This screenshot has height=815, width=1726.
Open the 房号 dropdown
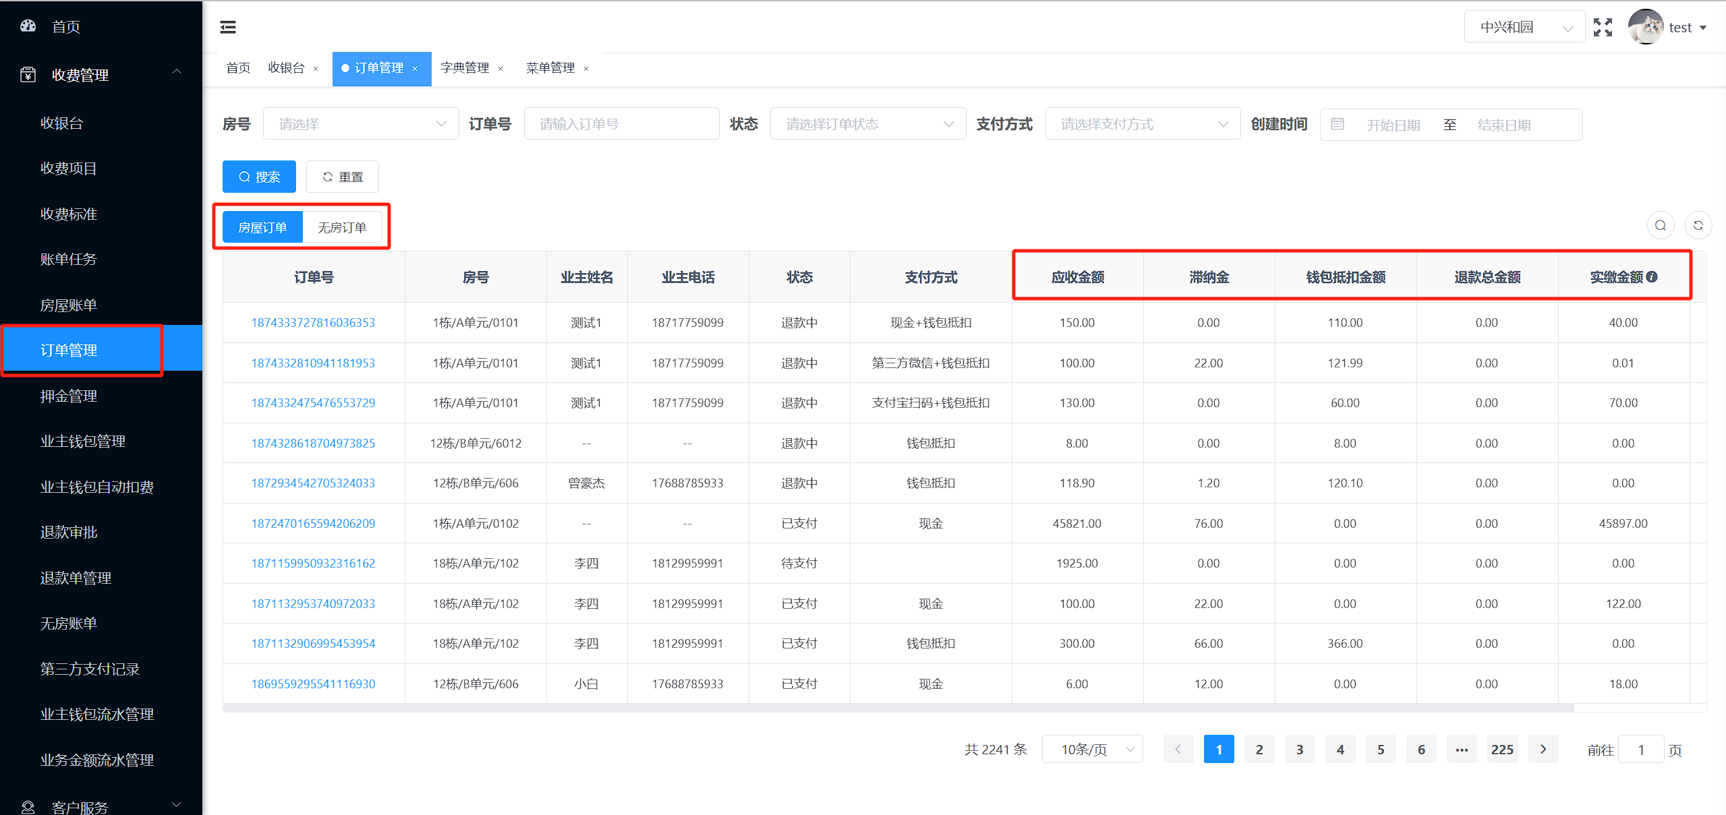pos(361,124)
